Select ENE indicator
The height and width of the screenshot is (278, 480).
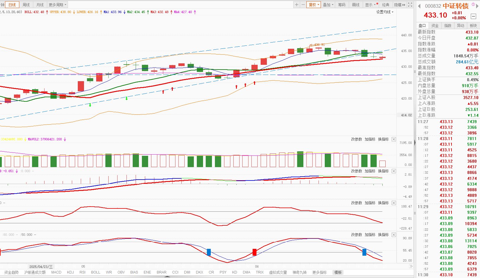click(x=147, y=272)
